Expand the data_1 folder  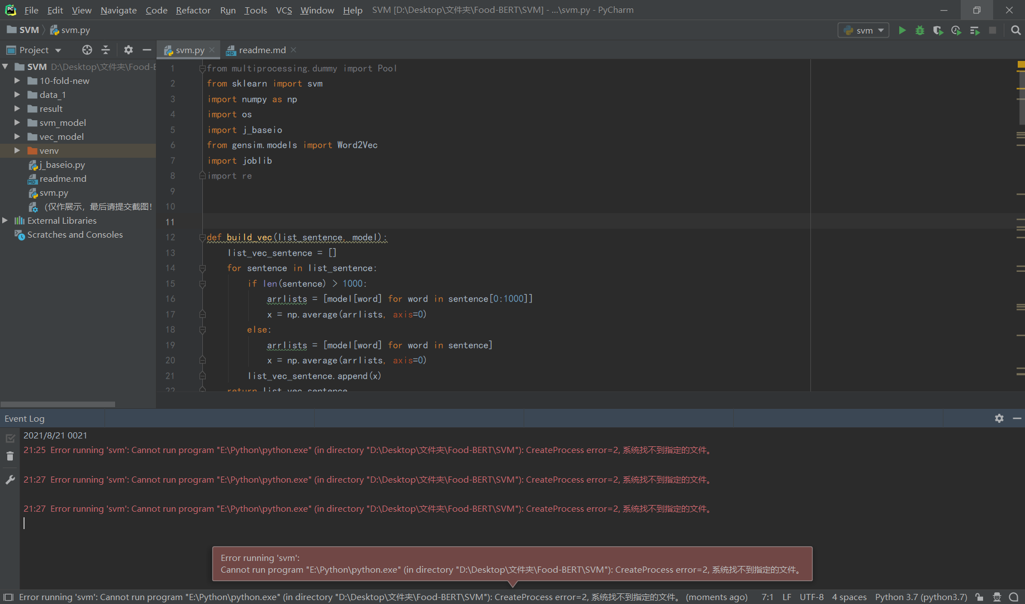point(17,95)
